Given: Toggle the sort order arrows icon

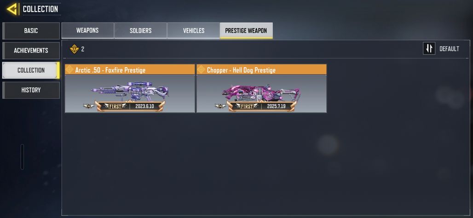Looking at the screenshot, I should tap(429, 48).
